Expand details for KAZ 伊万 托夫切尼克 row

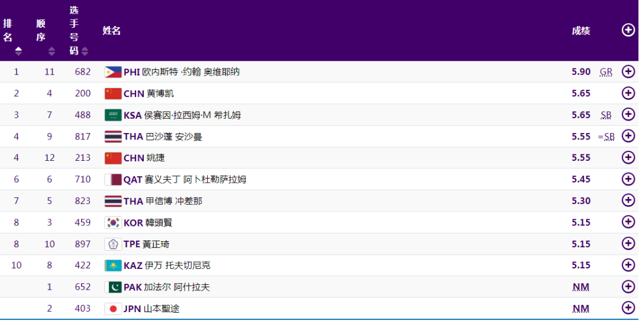(x=628, y=265)
